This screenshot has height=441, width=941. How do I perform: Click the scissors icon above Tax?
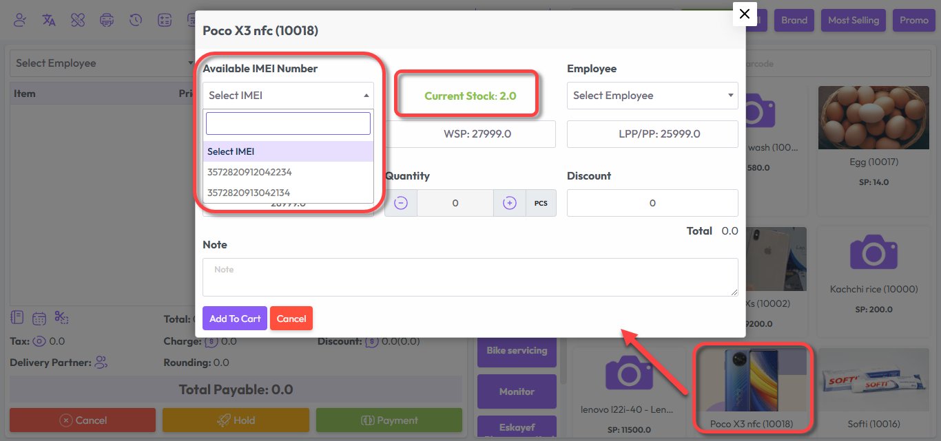click(61, 318)
